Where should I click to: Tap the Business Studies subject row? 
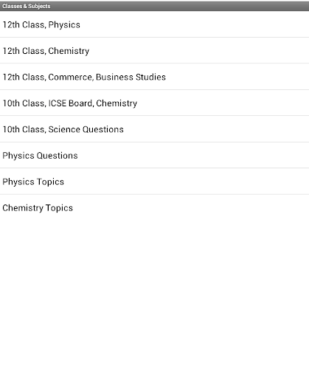154,77
